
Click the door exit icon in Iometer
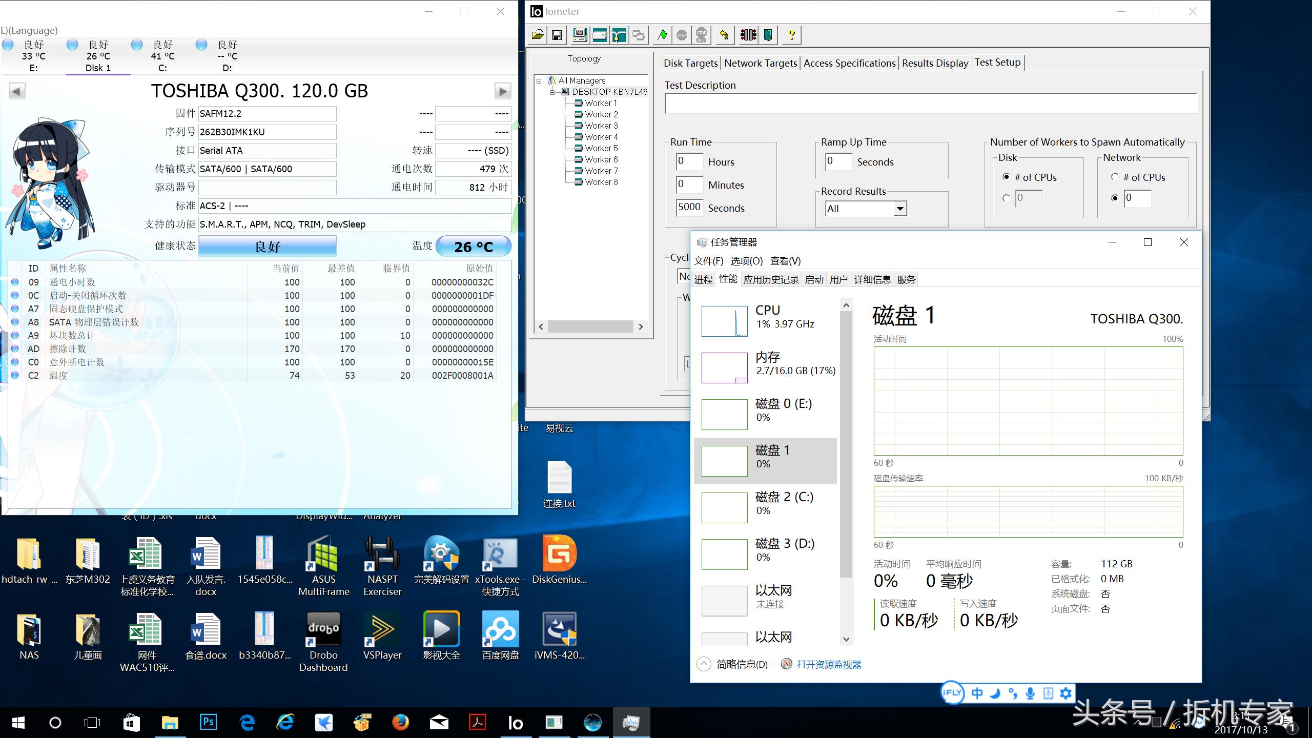768,35
